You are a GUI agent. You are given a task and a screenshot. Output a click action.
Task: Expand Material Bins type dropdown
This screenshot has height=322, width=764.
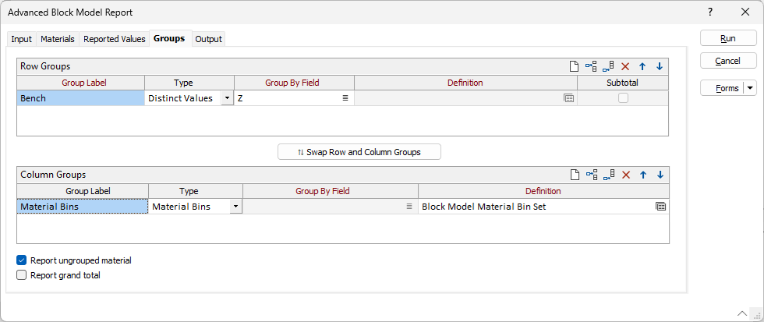click(235, 207)
